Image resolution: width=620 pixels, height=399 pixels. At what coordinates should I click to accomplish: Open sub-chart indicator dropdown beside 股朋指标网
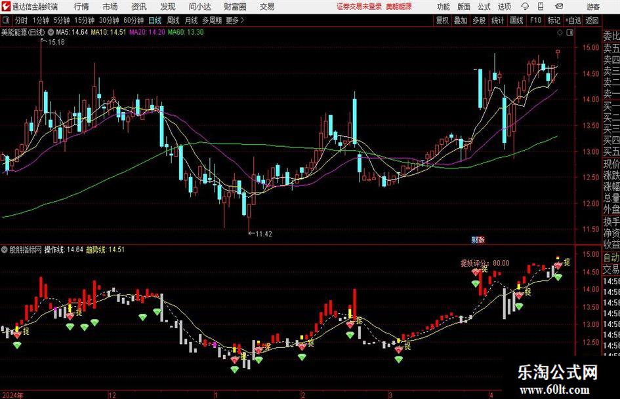pyautogui.click(x=5, y=250)
